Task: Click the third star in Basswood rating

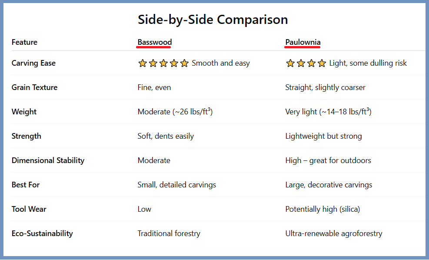Action: (x=163, y=63)
